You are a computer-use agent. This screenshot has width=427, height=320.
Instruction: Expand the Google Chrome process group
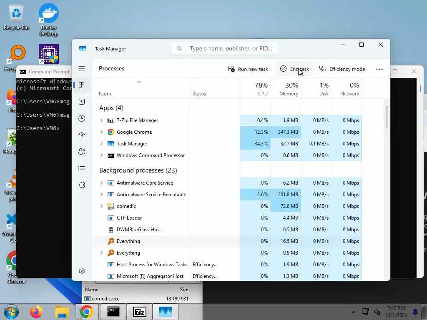point(101,132)
